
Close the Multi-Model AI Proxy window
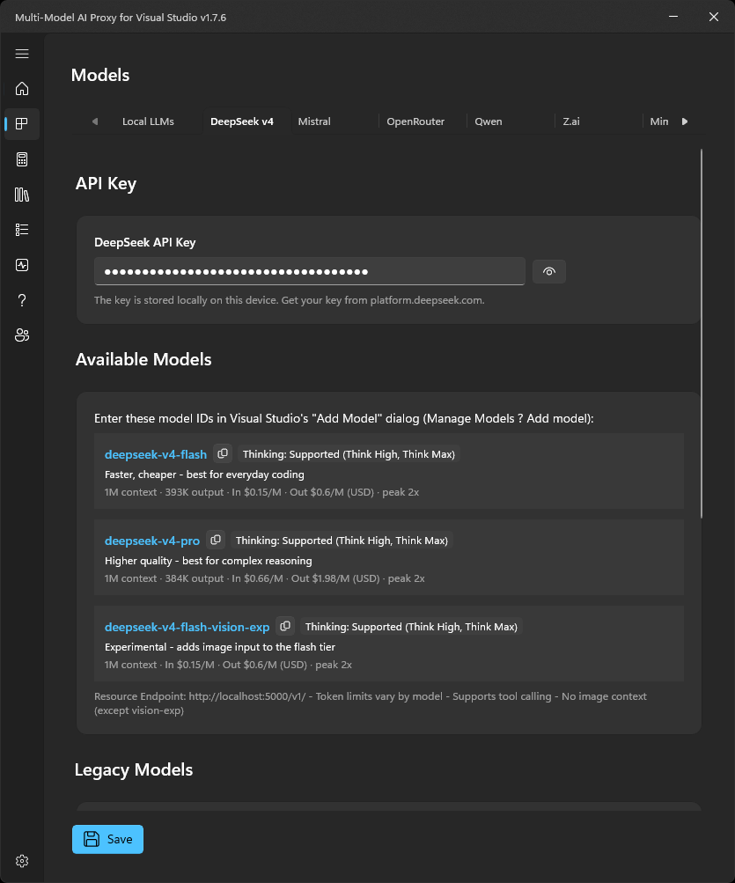[714, 17]
